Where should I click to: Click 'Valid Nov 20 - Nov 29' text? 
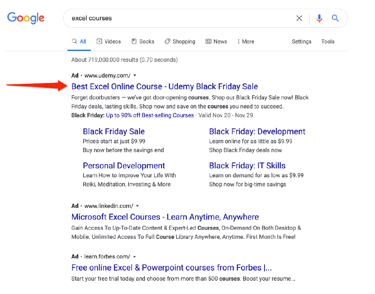[x=226, y=115]
